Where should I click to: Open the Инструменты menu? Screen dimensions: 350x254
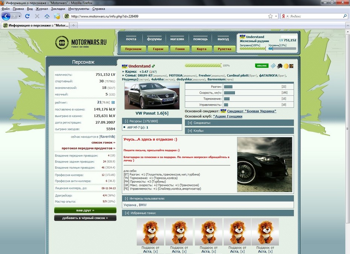[x=79, y=9]
